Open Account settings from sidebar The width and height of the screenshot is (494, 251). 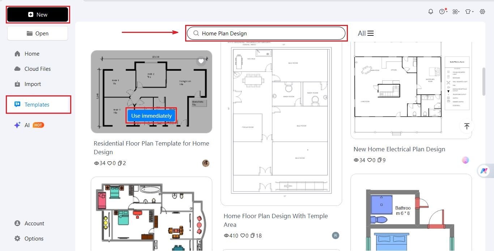click(34, 223)
